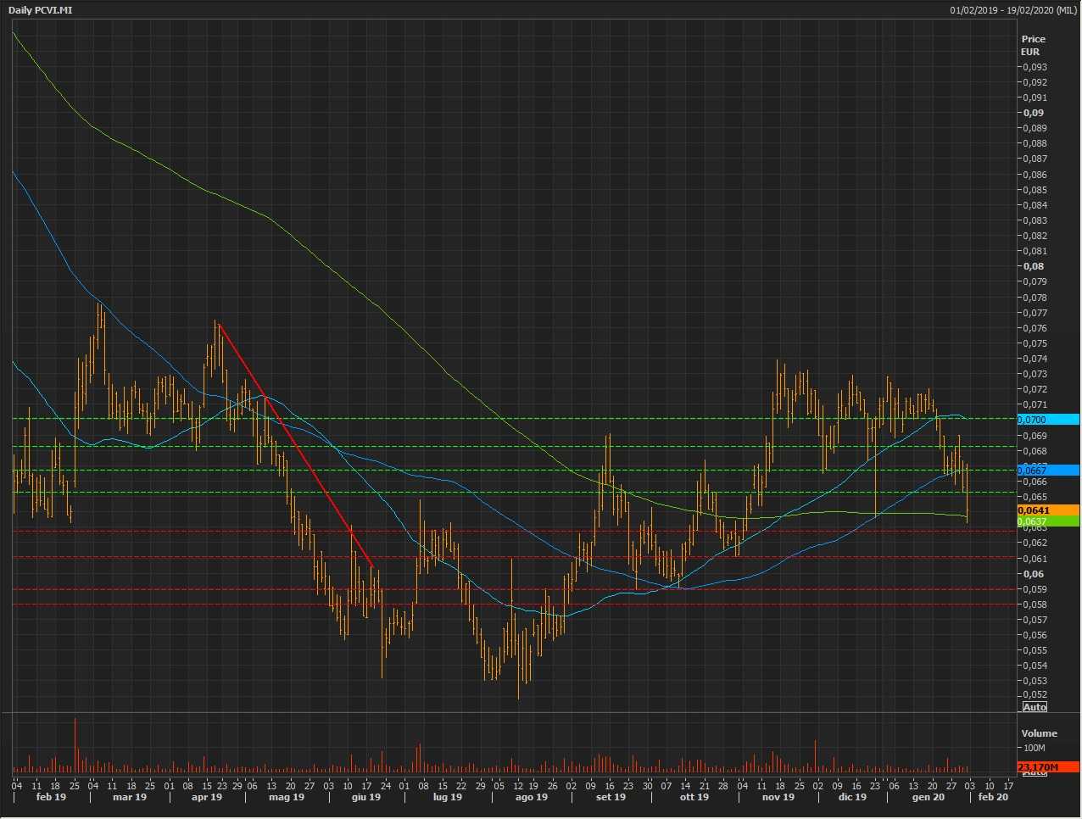Click the Daily PCVI.MI chart title
This screenshot has height=819, width=1082.
40,10
